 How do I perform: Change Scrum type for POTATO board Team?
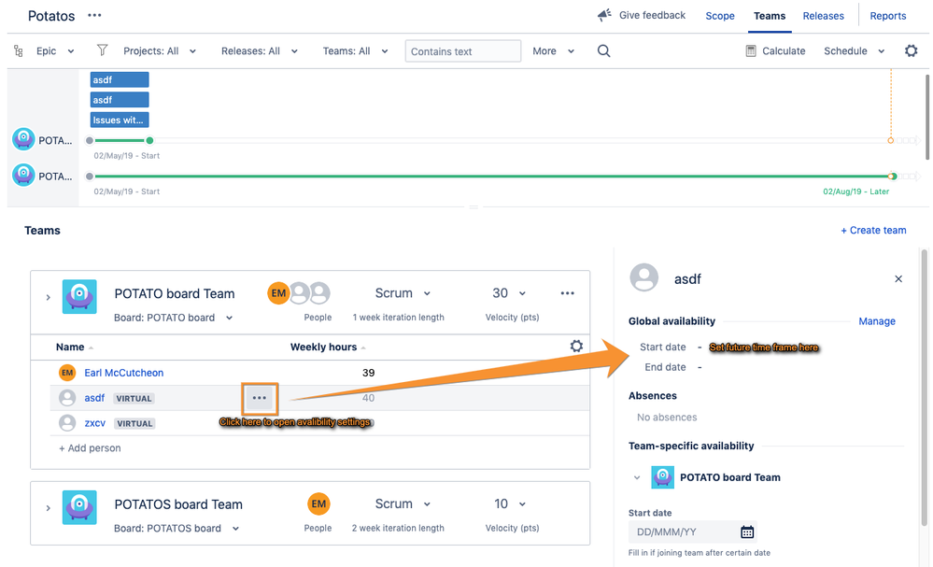403,293
